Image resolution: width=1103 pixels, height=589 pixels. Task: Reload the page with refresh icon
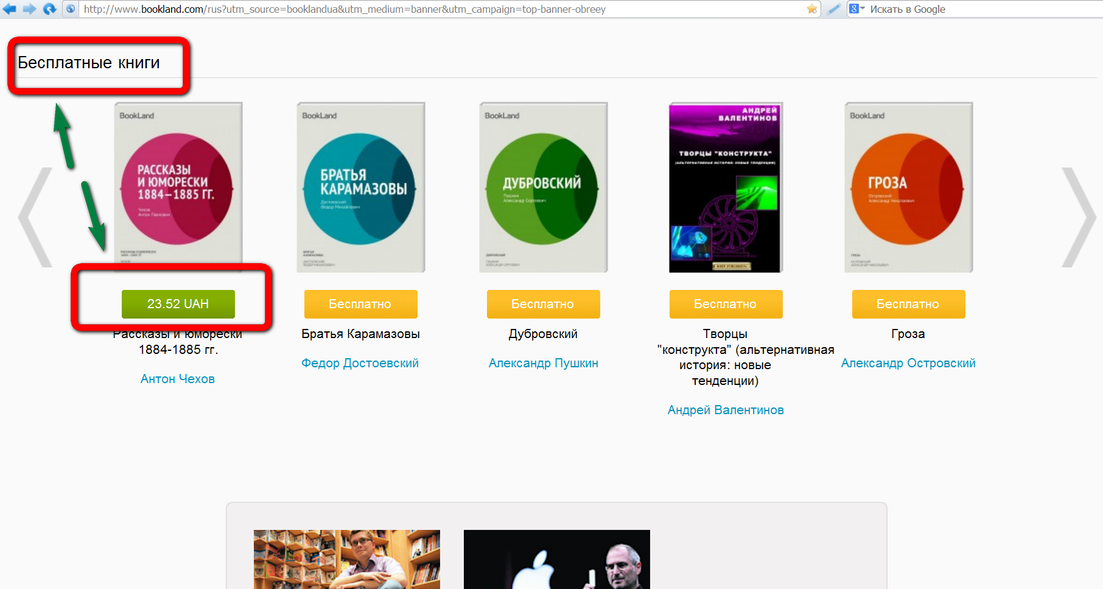[50, 9]
